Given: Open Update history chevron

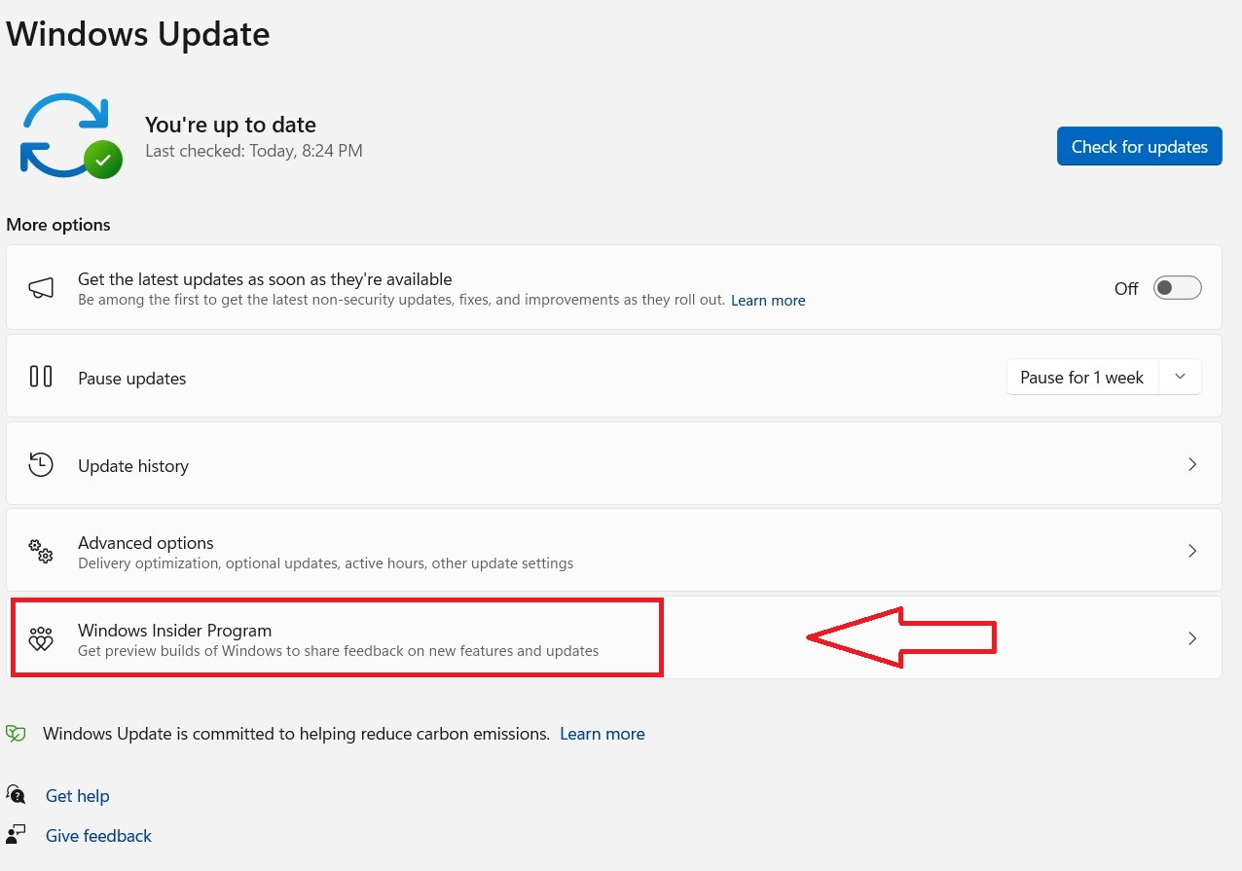Looking at the screenshot, I should (x=1192, y=464).
